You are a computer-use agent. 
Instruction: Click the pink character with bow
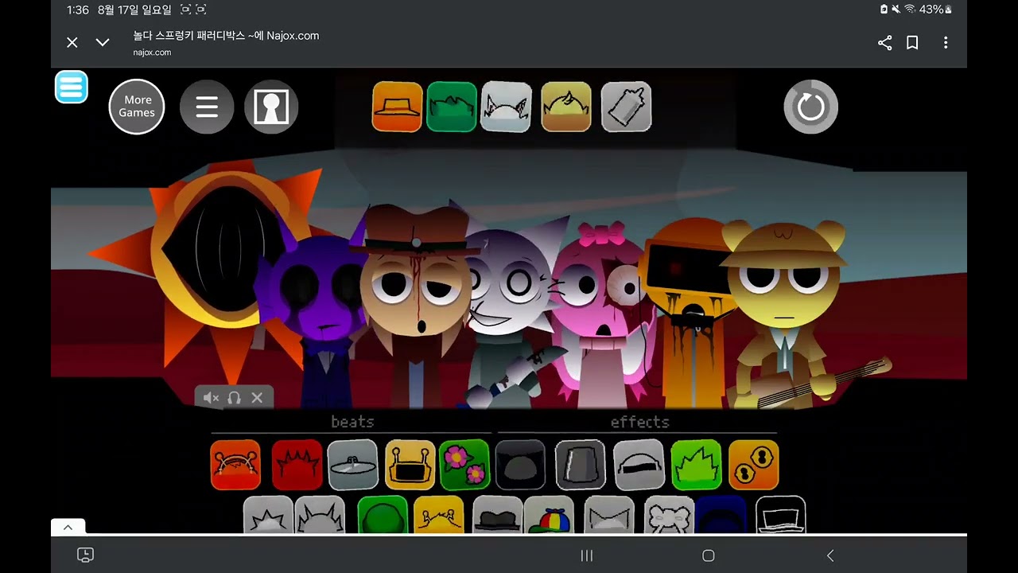click(x=603, y=314)
